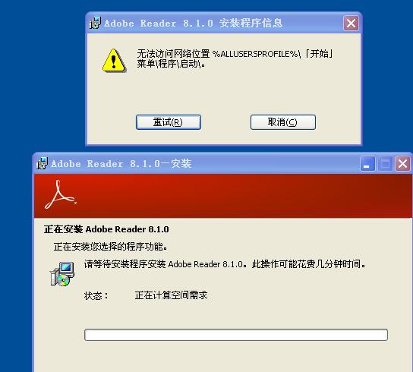
Task: Click the yellow warning exclamation icon
Action: coord(114,61)
